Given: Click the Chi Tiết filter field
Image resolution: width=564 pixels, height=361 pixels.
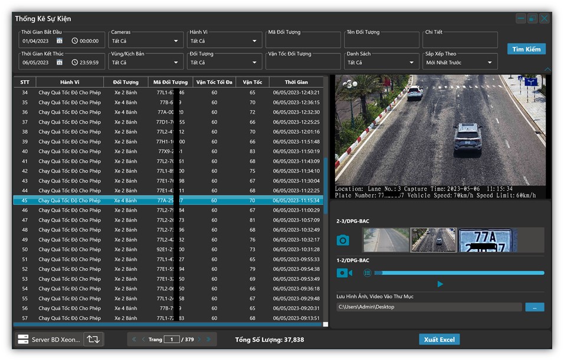Looking at the screenshot, I should (460, 40).
